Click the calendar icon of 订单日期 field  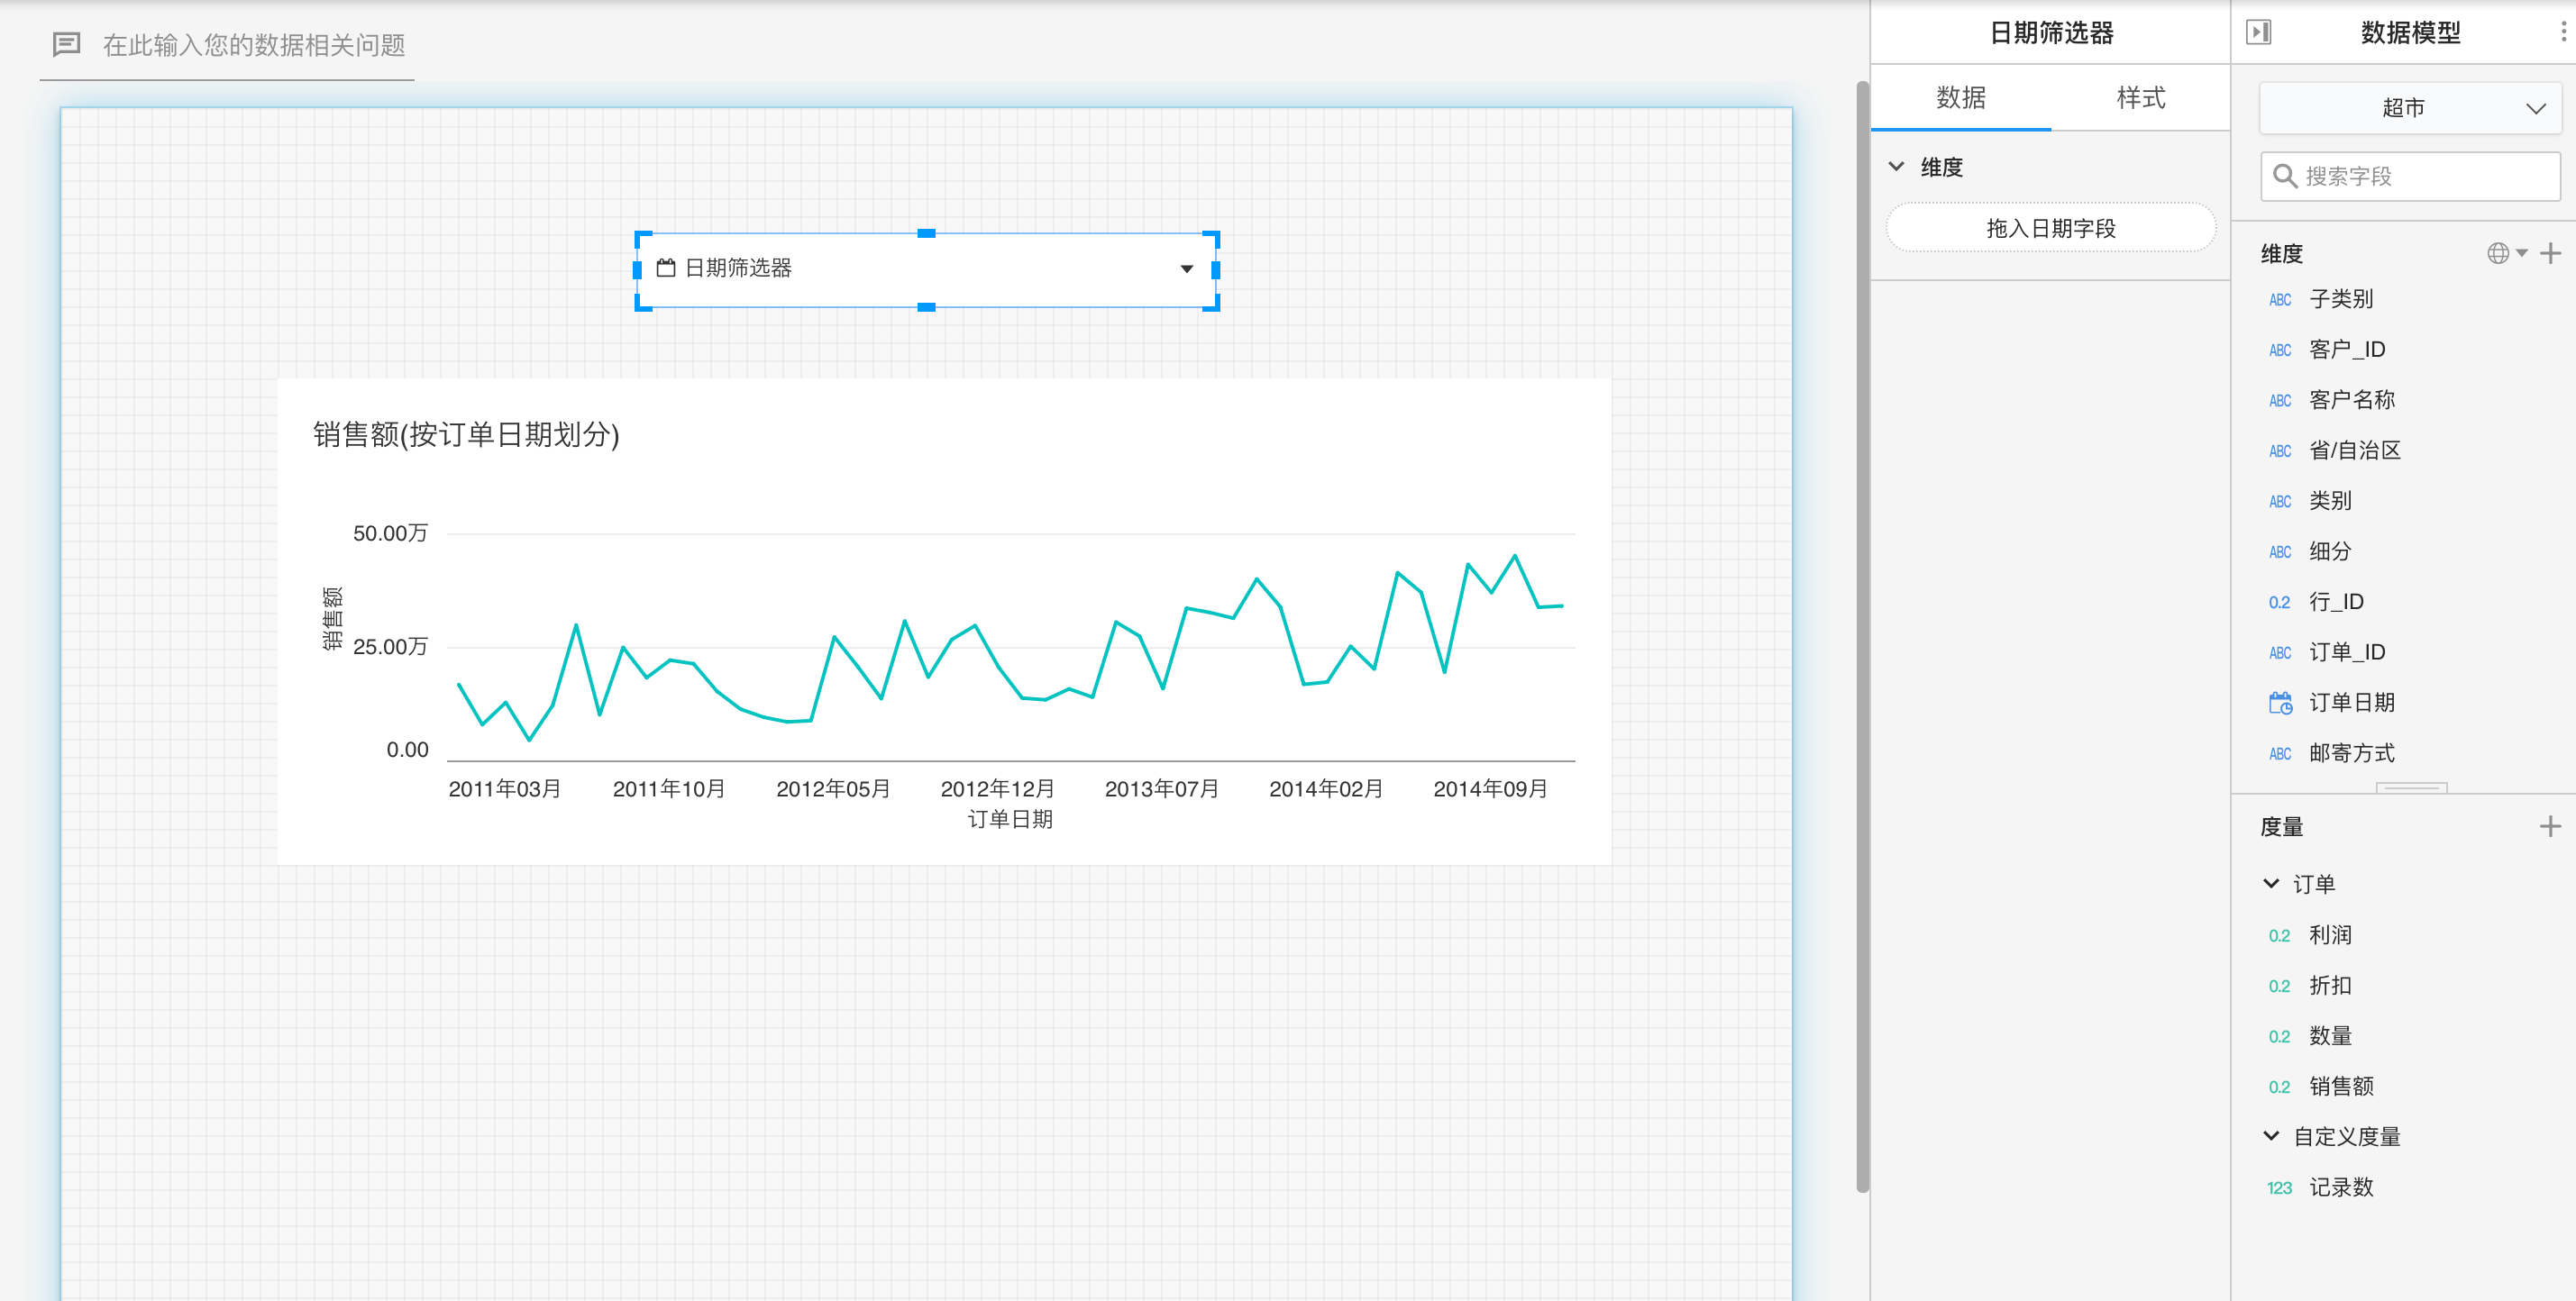2280,703
